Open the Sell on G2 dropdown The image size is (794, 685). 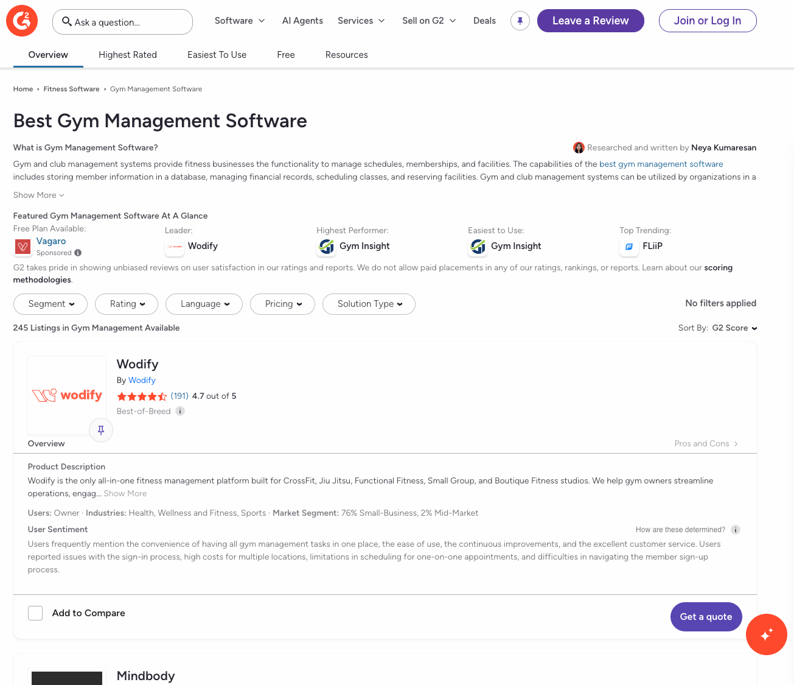[429, 21]
